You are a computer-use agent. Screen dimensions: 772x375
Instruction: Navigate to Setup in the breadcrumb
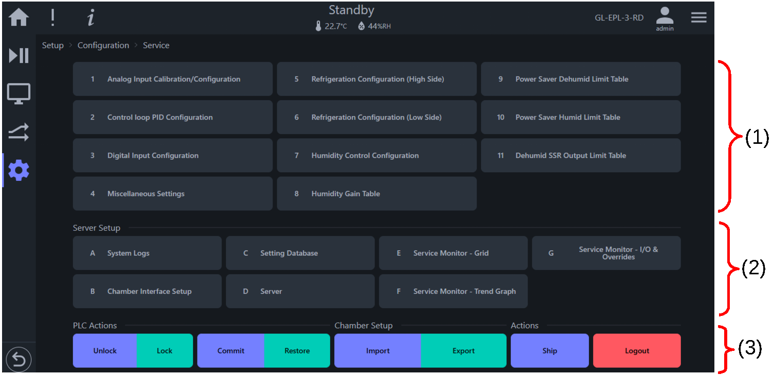pyautogui.click(x=52, y=45)
